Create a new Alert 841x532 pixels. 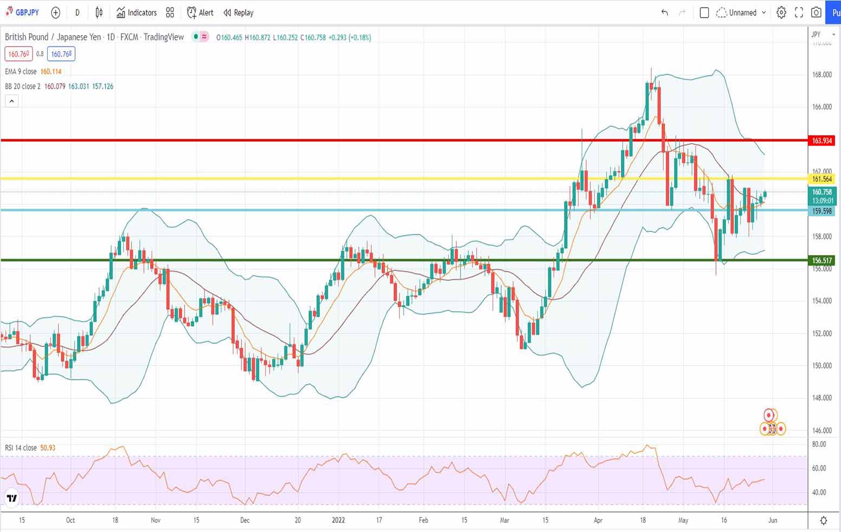click(x=200, y=12)
